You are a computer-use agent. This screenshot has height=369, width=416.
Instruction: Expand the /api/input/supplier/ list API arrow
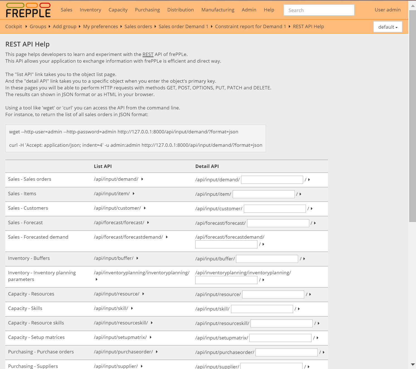(x=142, y=366)
